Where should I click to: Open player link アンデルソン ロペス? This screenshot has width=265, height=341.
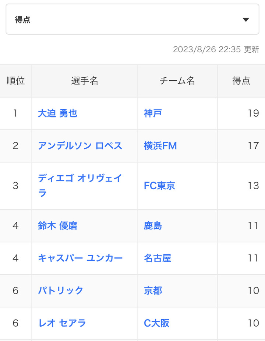[x=80, y=145]
